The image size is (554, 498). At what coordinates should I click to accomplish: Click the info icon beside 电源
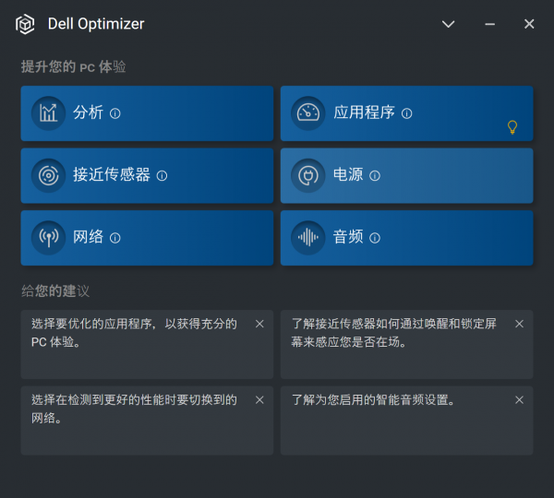pos(375,175)
